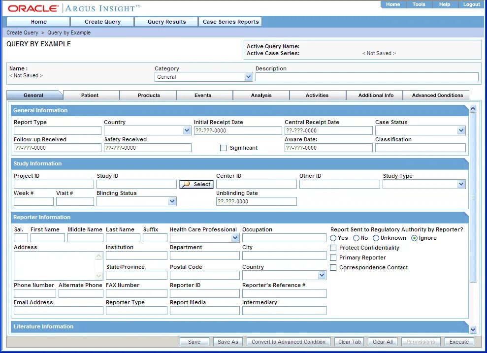The width and height of the screenshot is (487, 353).
Task: Click the Create Query breadcrumb link
Action: pos(22,32)
